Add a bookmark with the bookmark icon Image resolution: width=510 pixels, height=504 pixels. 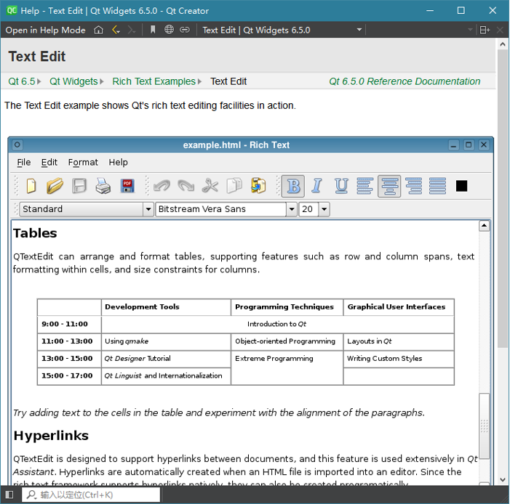point(153,30)
